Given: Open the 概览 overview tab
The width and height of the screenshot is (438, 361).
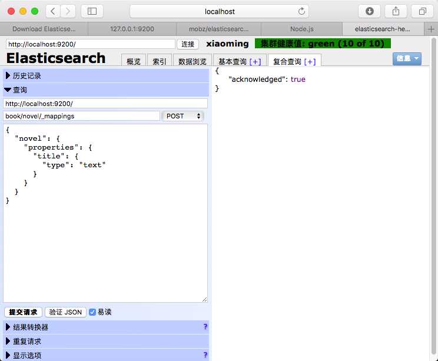Looking at the screenshot, I should [x=134, y=61].
